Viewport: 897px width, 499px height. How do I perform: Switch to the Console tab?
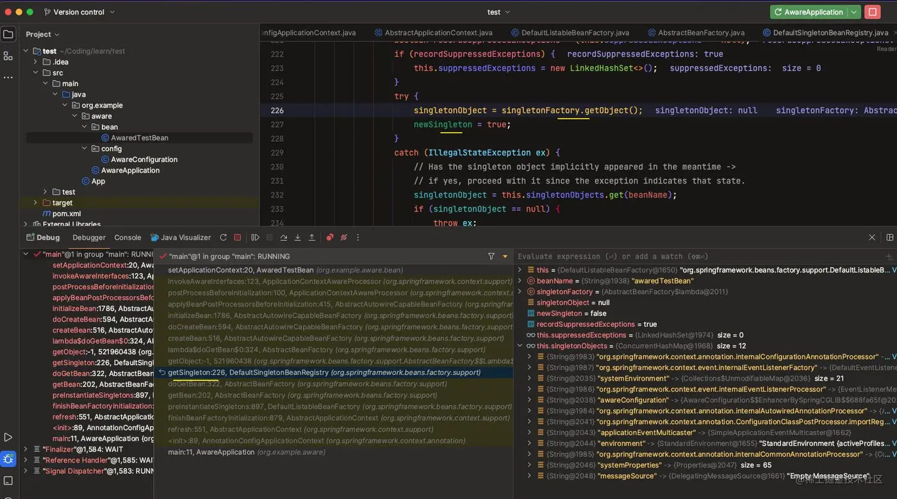click(x=128, y=237)
